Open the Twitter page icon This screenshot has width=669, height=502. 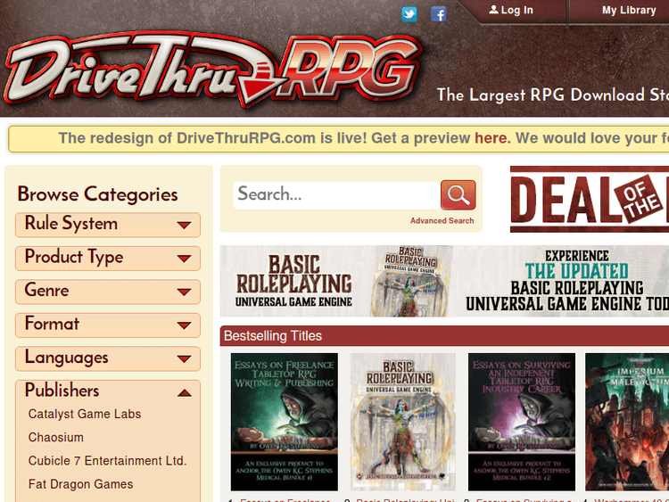click(x=409, y=14)
